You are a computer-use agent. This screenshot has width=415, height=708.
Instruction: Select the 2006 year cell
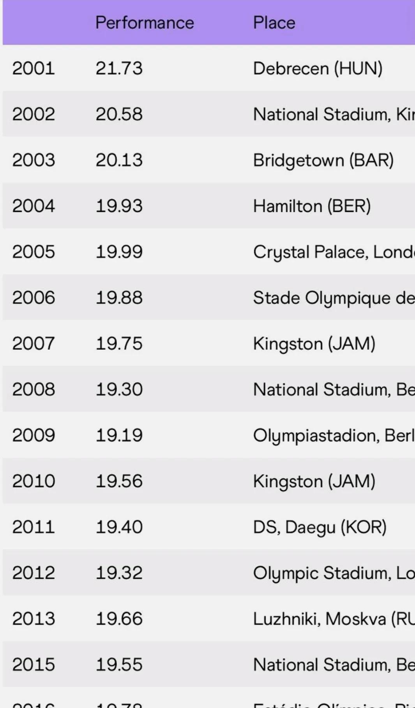click(x=34, y=298)
